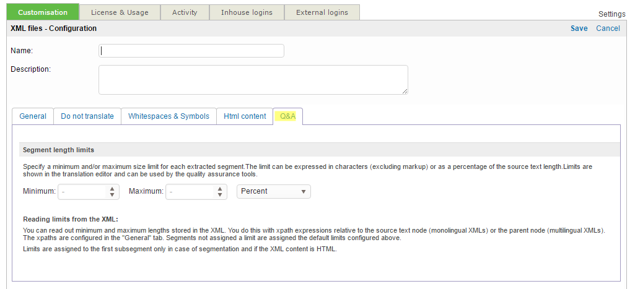Focus the Description text area
This screenshot has height=289, width=635.
253,80
